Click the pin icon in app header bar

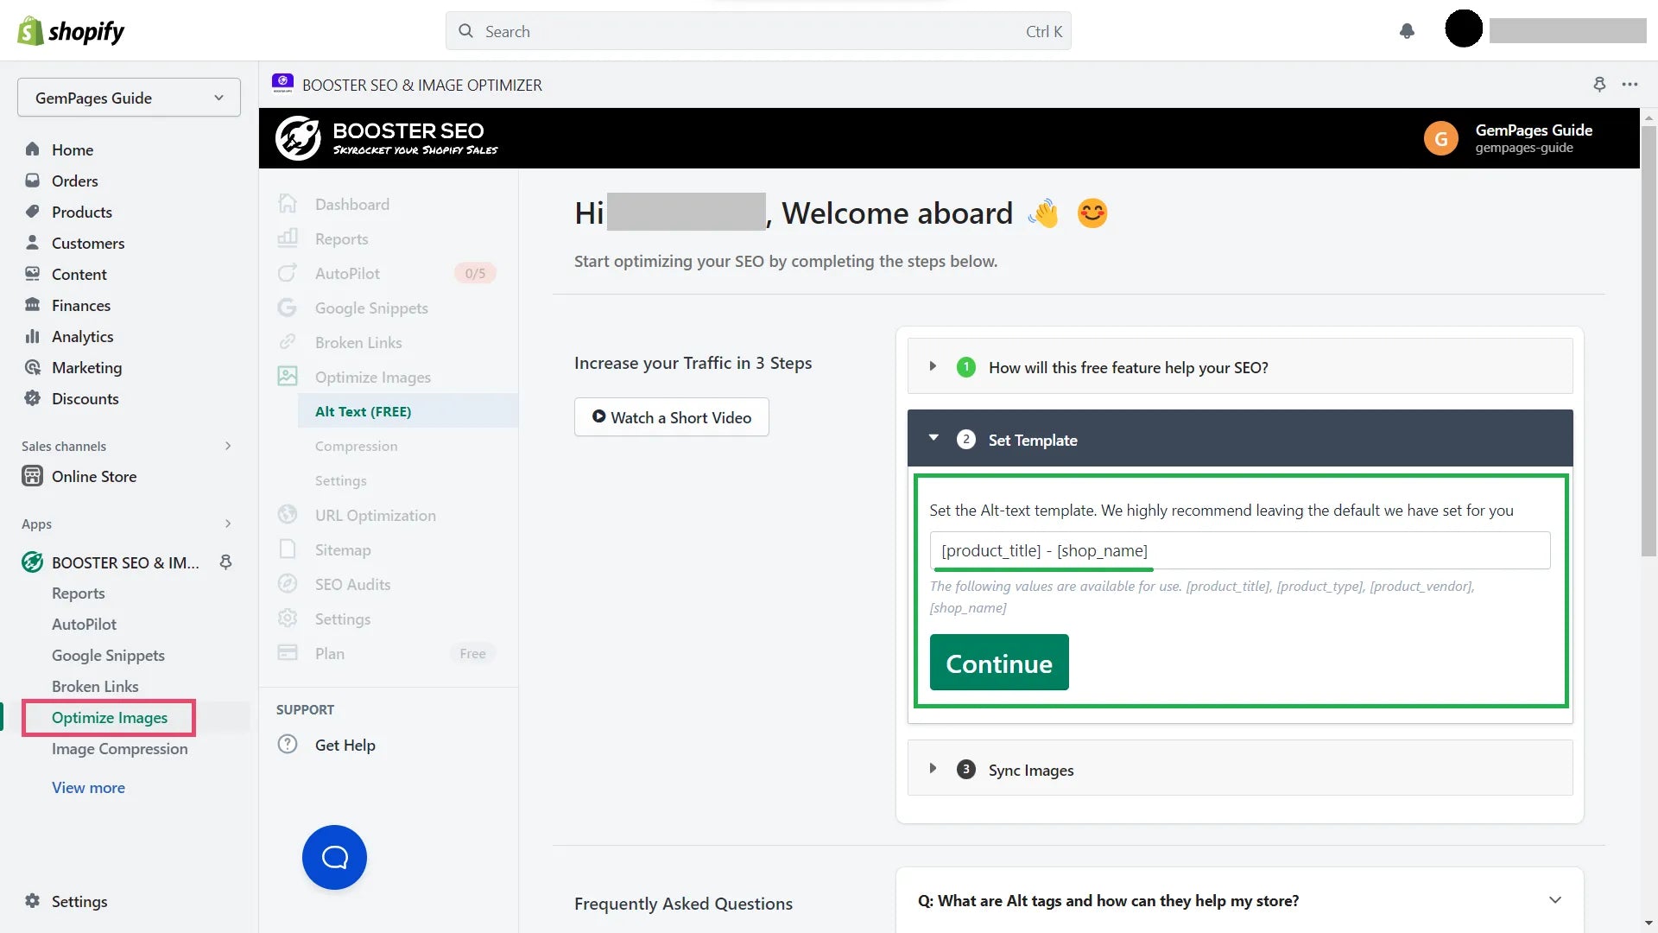point(1599,84)
